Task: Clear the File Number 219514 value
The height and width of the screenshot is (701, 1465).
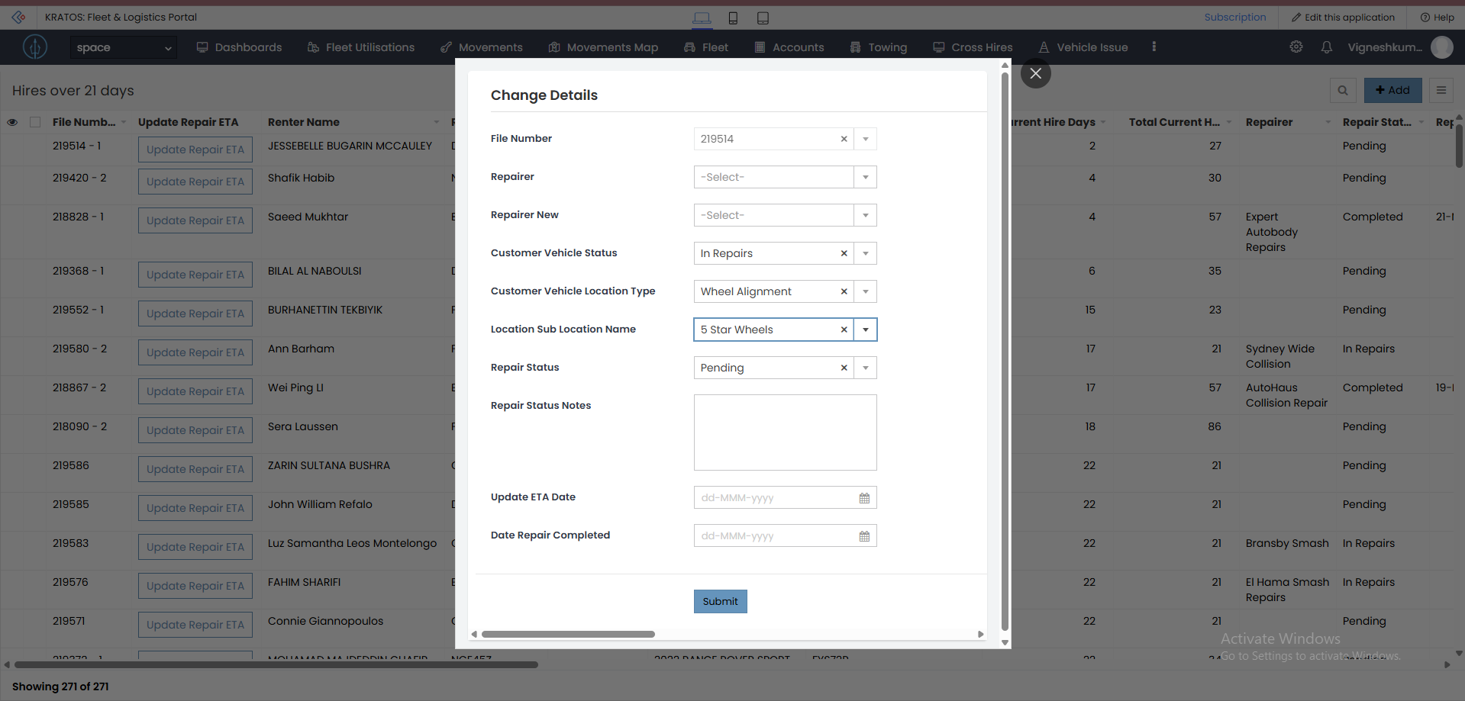Action: [844, 139]
